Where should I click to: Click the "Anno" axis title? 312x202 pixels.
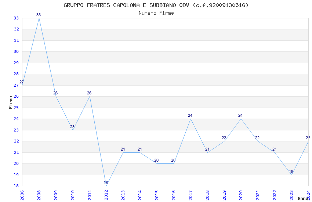(x=303, y=198)
